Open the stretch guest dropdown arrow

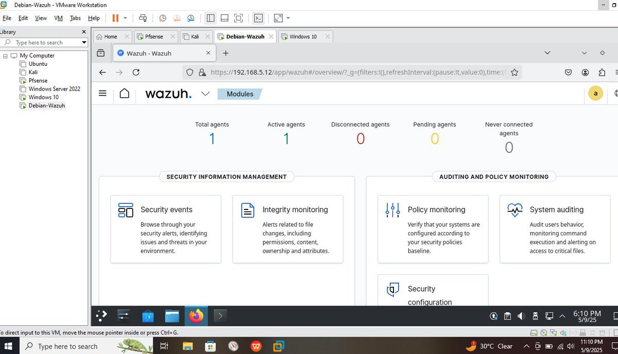(x=288, y=18)
